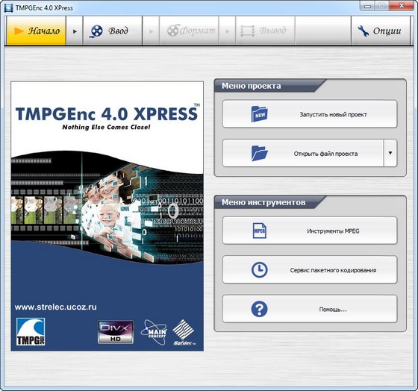Click the clock icon for batch encoding service
Image resolution: width=418 pixels, height=391 pixels.
[260, 269]
